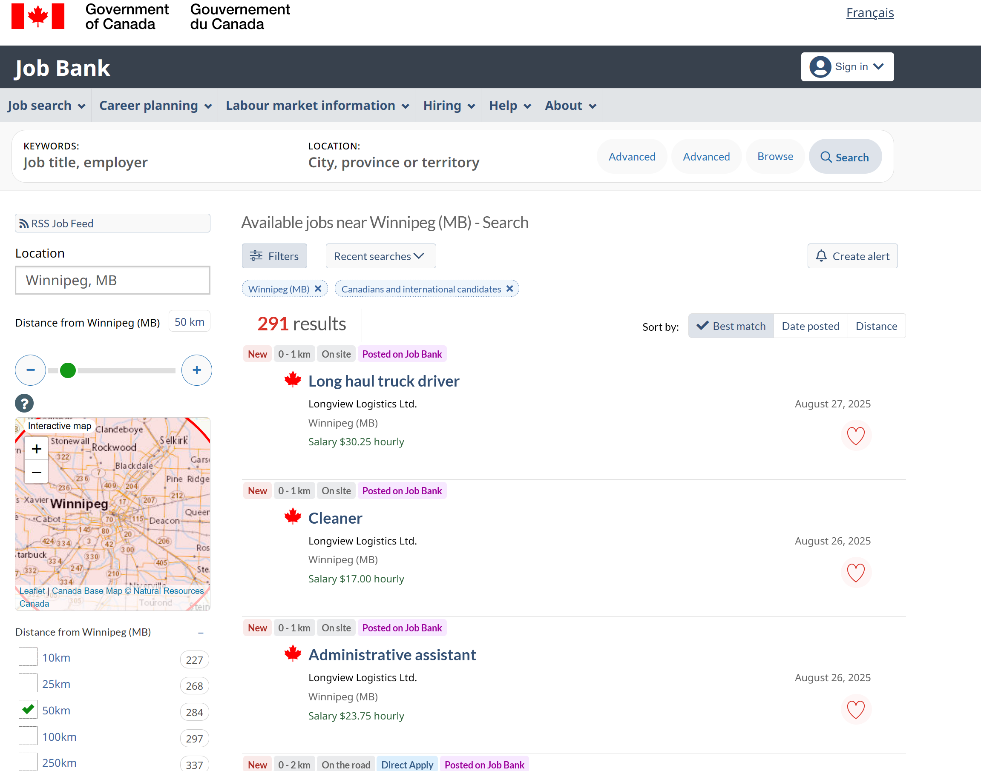Viewport: 981px width, 771px height.
Task: Sort results by Date posted
Action: [810, 326]
